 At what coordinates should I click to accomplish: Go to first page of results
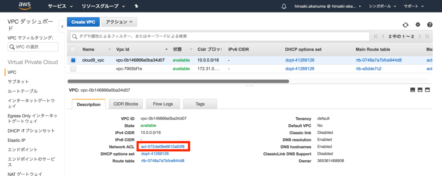(375, 36)
